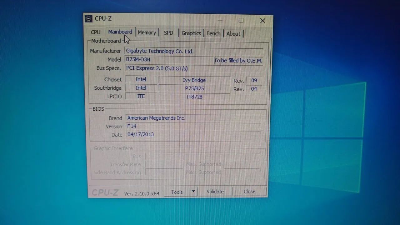Click the Validate button
This screenshot has height=225, width=400.
(x=215, y=192)
